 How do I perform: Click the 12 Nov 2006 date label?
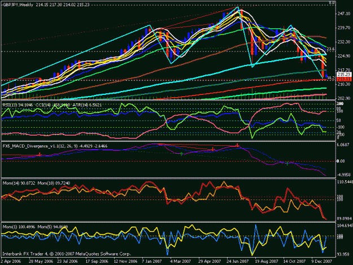click(x=125, y=262)
